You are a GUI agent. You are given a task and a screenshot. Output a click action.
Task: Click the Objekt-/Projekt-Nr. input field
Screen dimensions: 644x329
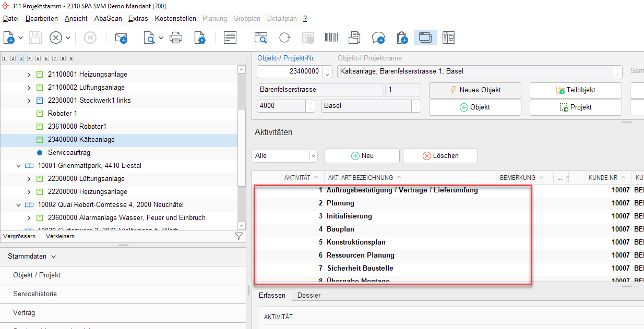[290, 71]
